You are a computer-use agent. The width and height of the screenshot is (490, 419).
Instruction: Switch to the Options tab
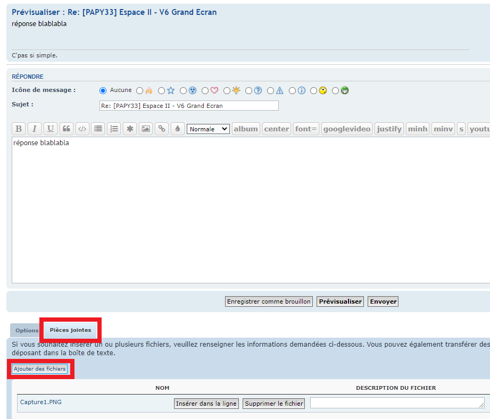pyautogui.click(x=27, y=331)
